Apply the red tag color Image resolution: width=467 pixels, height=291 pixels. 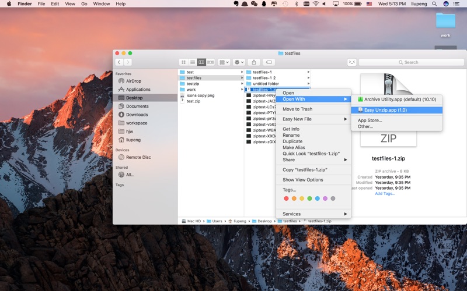286,198
